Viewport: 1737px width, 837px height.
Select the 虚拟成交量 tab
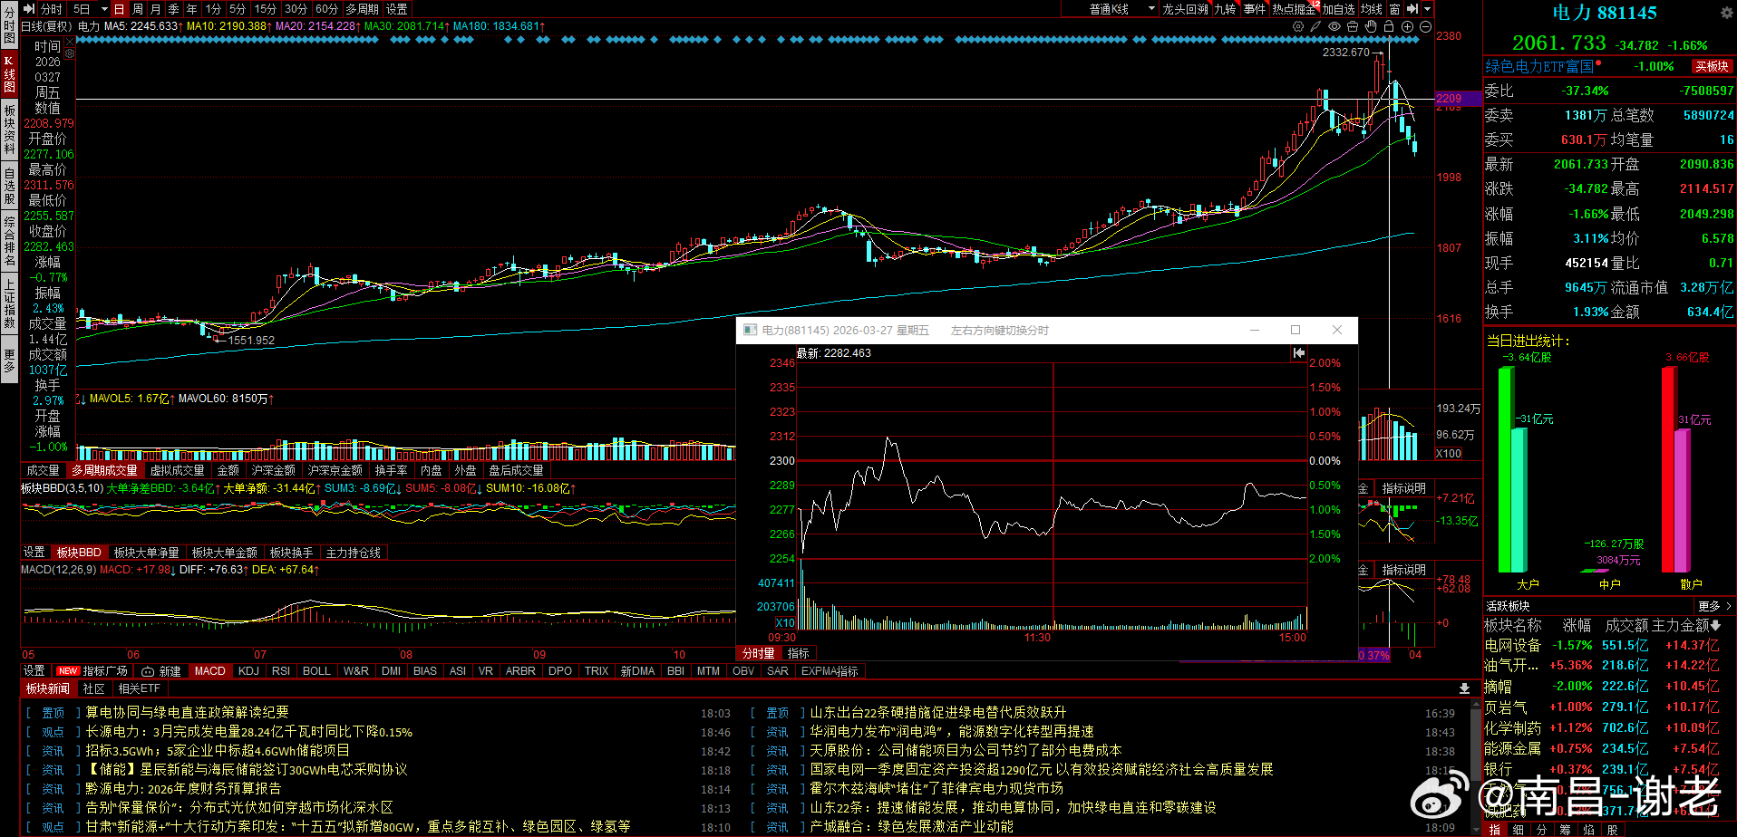click(x=177, y=470)
